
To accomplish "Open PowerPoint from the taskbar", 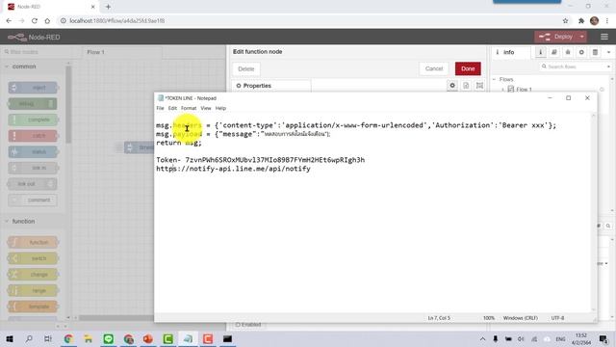I will [148, 338].
